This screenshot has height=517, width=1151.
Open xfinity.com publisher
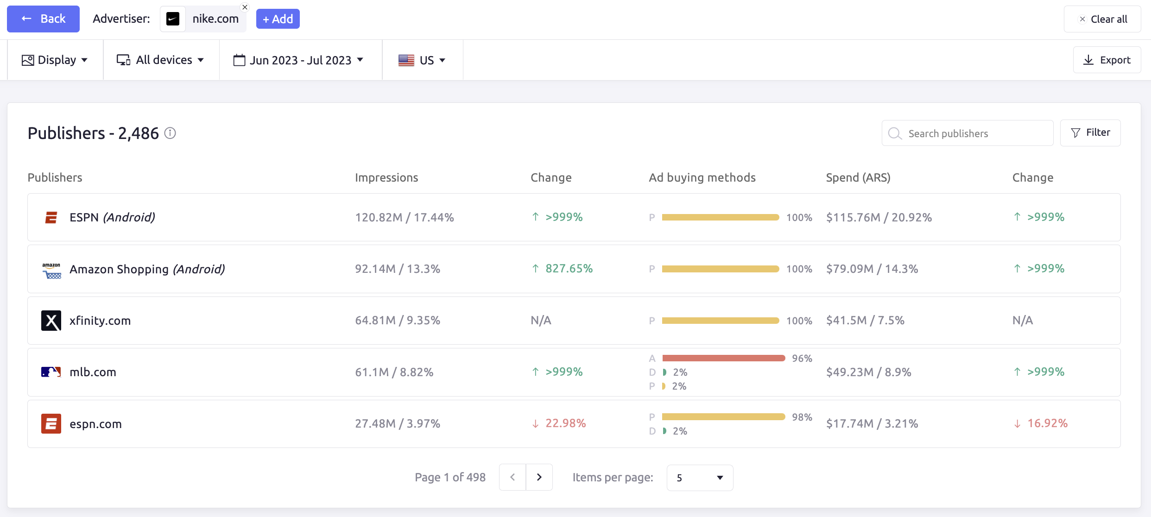pos(574,321)
